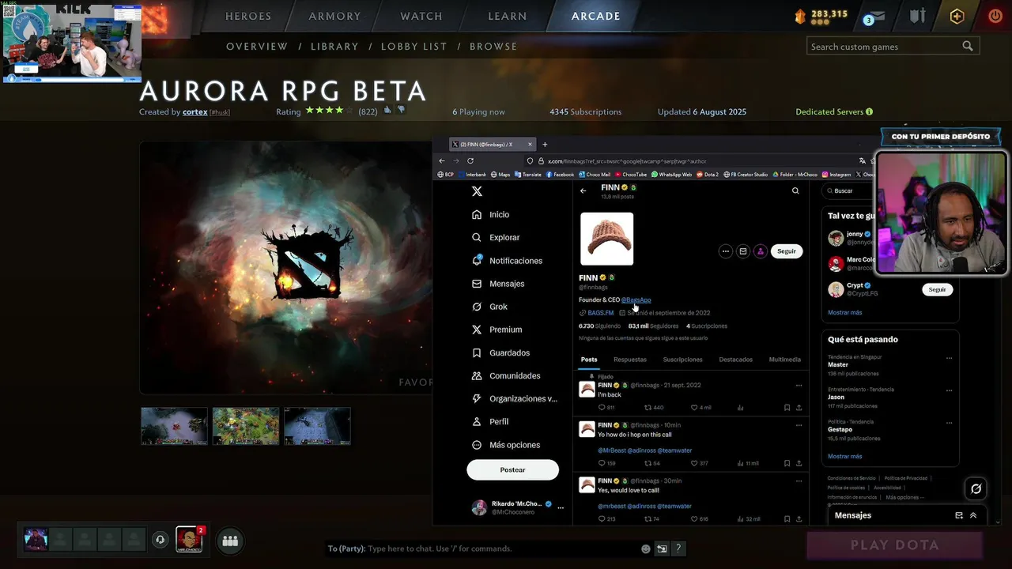
Task: Click Seguir button on FINN profile
Action: (787, 251)
